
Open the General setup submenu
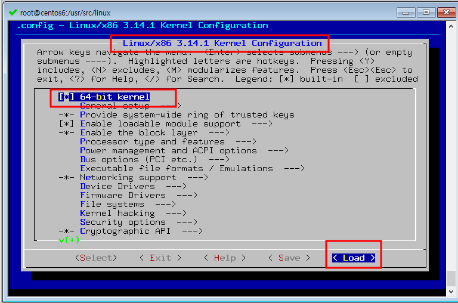(131, 106)
